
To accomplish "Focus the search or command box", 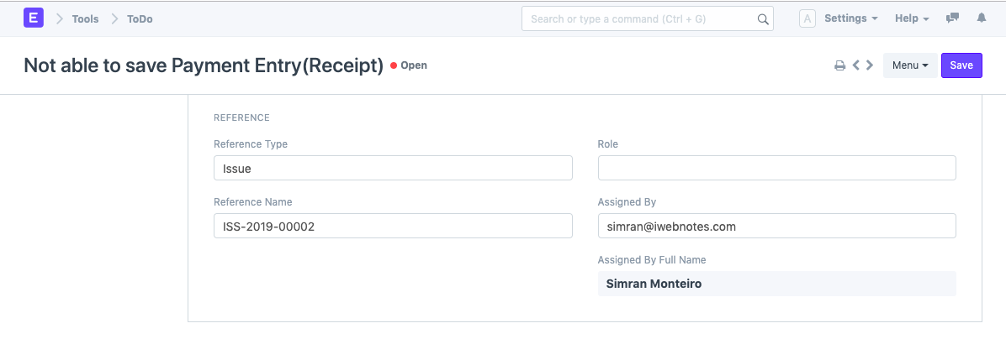I will point(641,19).
